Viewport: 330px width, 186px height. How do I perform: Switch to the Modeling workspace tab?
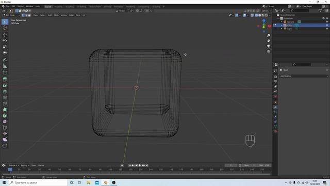58,7
